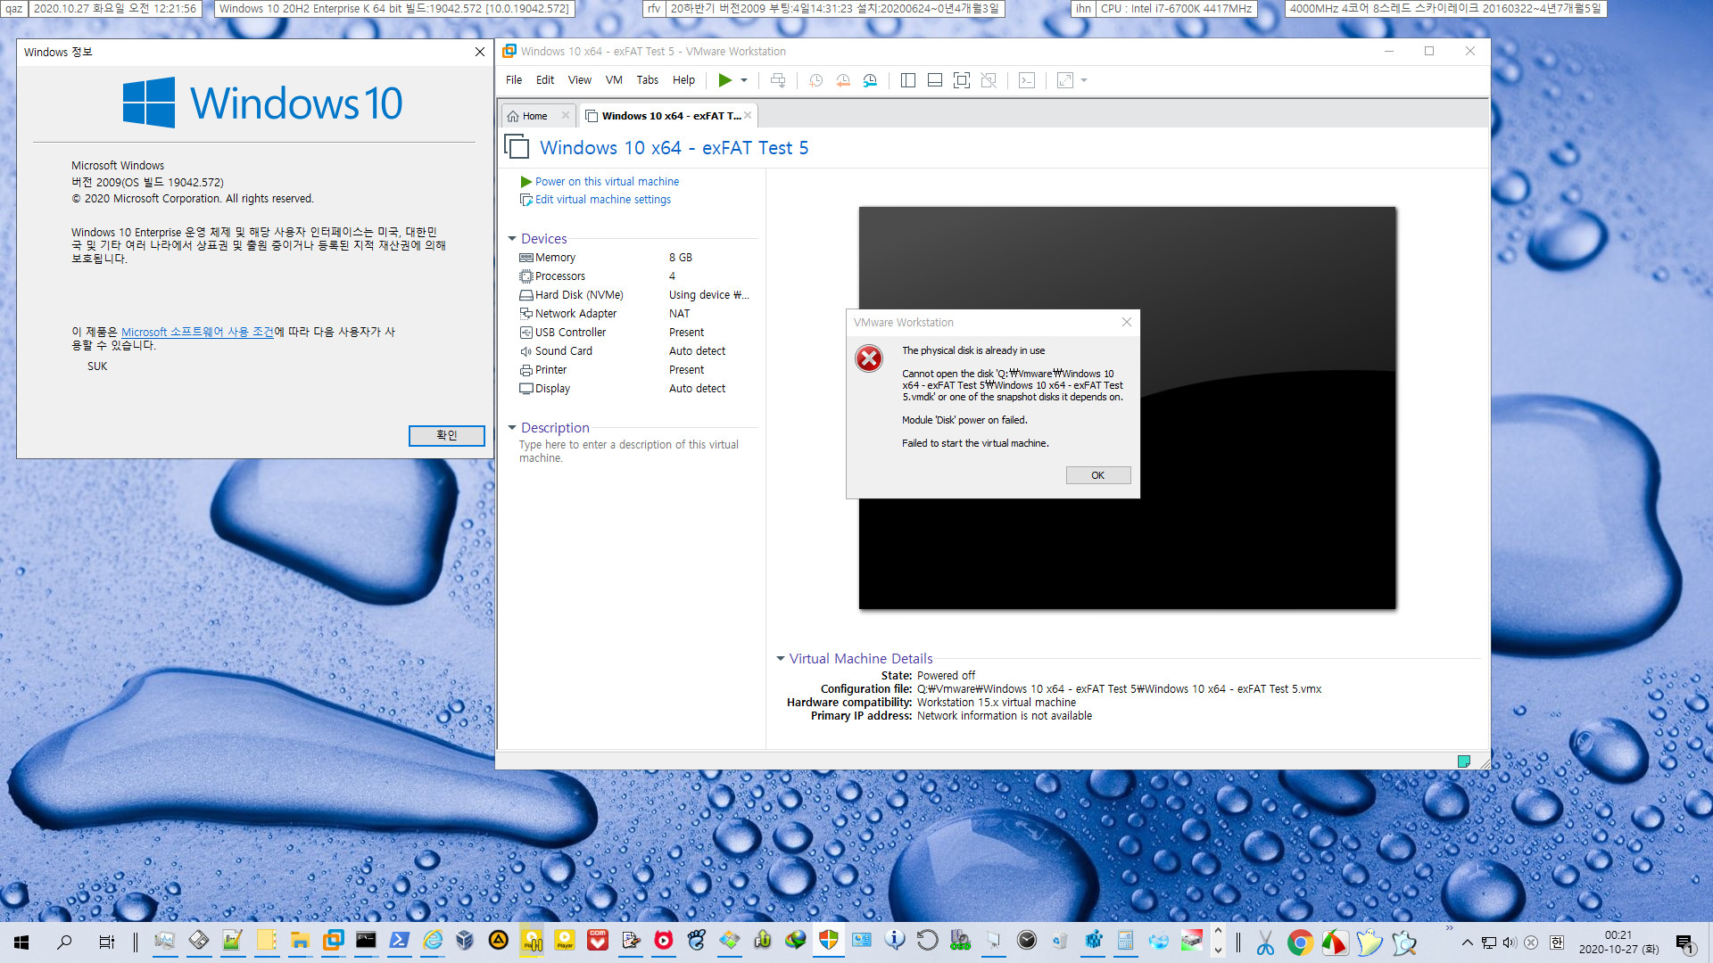Close the VMware Workstation error dialog
This screenshot has width=1713, height=963.
click(x=1127, y=322)
